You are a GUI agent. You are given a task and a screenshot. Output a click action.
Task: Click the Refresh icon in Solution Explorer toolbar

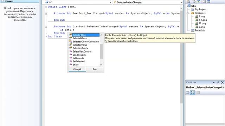[x=199, y=1]
